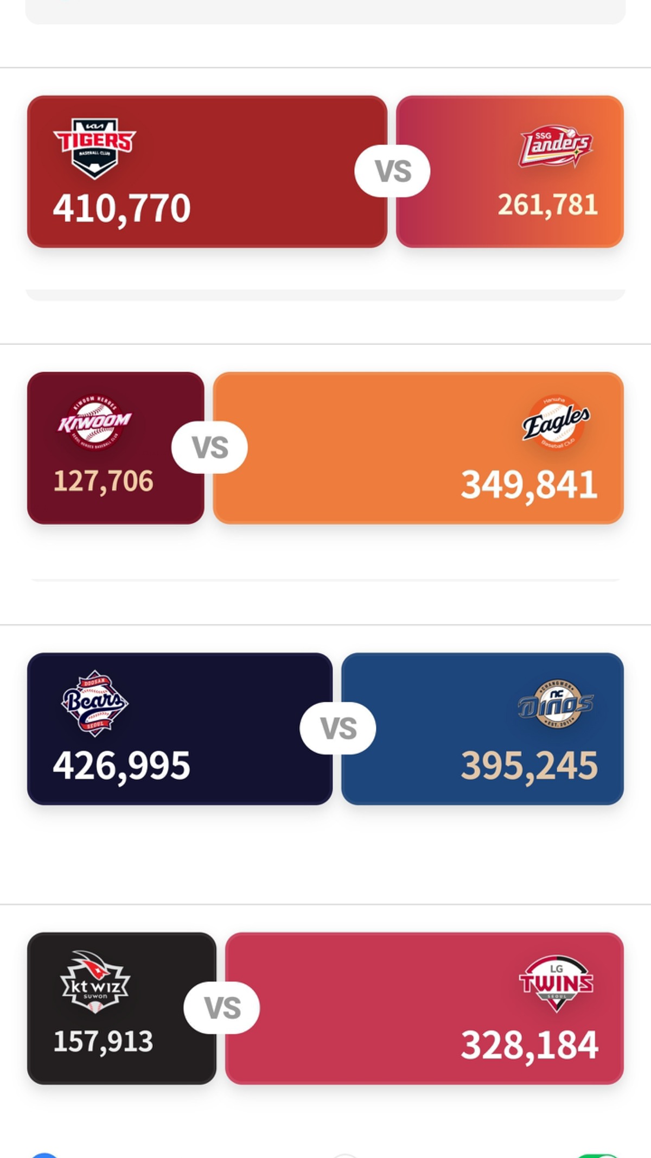Image resolution: width=651 pixels, height=1158 pixels.
Task: Tap the SSG Landers logo
Action: (x=556, y=147)
